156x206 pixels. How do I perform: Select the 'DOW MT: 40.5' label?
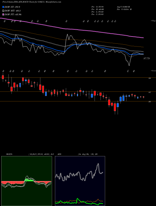(12, 11)
